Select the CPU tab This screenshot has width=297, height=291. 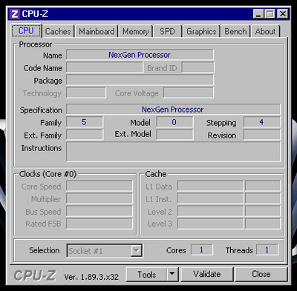(x=26, y=30)
